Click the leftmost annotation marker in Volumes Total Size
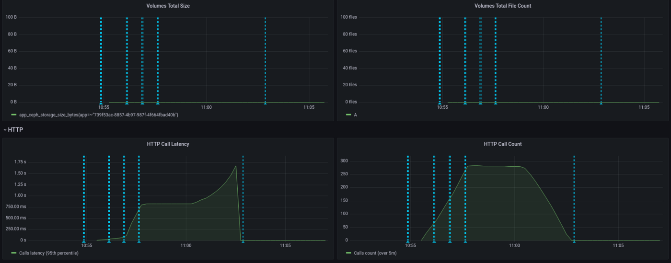Image resolution: width=671 pixels, height=263 pixels. (101, 103)
